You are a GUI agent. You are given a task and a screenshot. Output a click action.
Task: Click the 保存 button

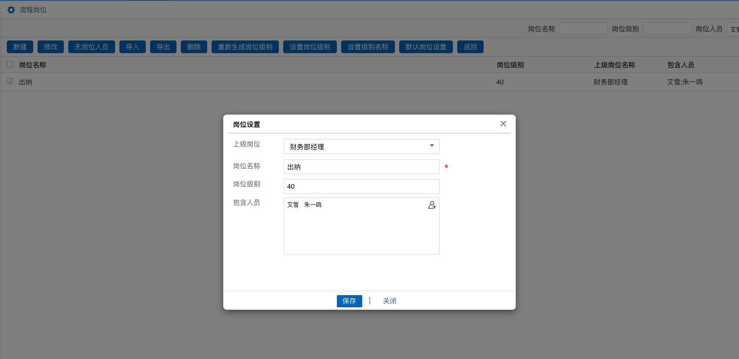349,301
